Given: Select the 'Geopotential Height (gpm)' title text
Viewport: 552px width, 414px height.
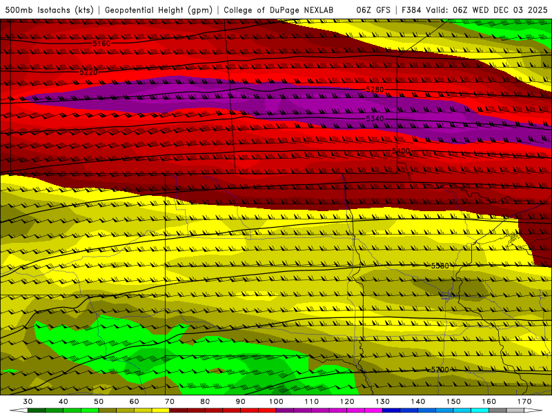Looking at the screenshot, I should tap(159, 10).
